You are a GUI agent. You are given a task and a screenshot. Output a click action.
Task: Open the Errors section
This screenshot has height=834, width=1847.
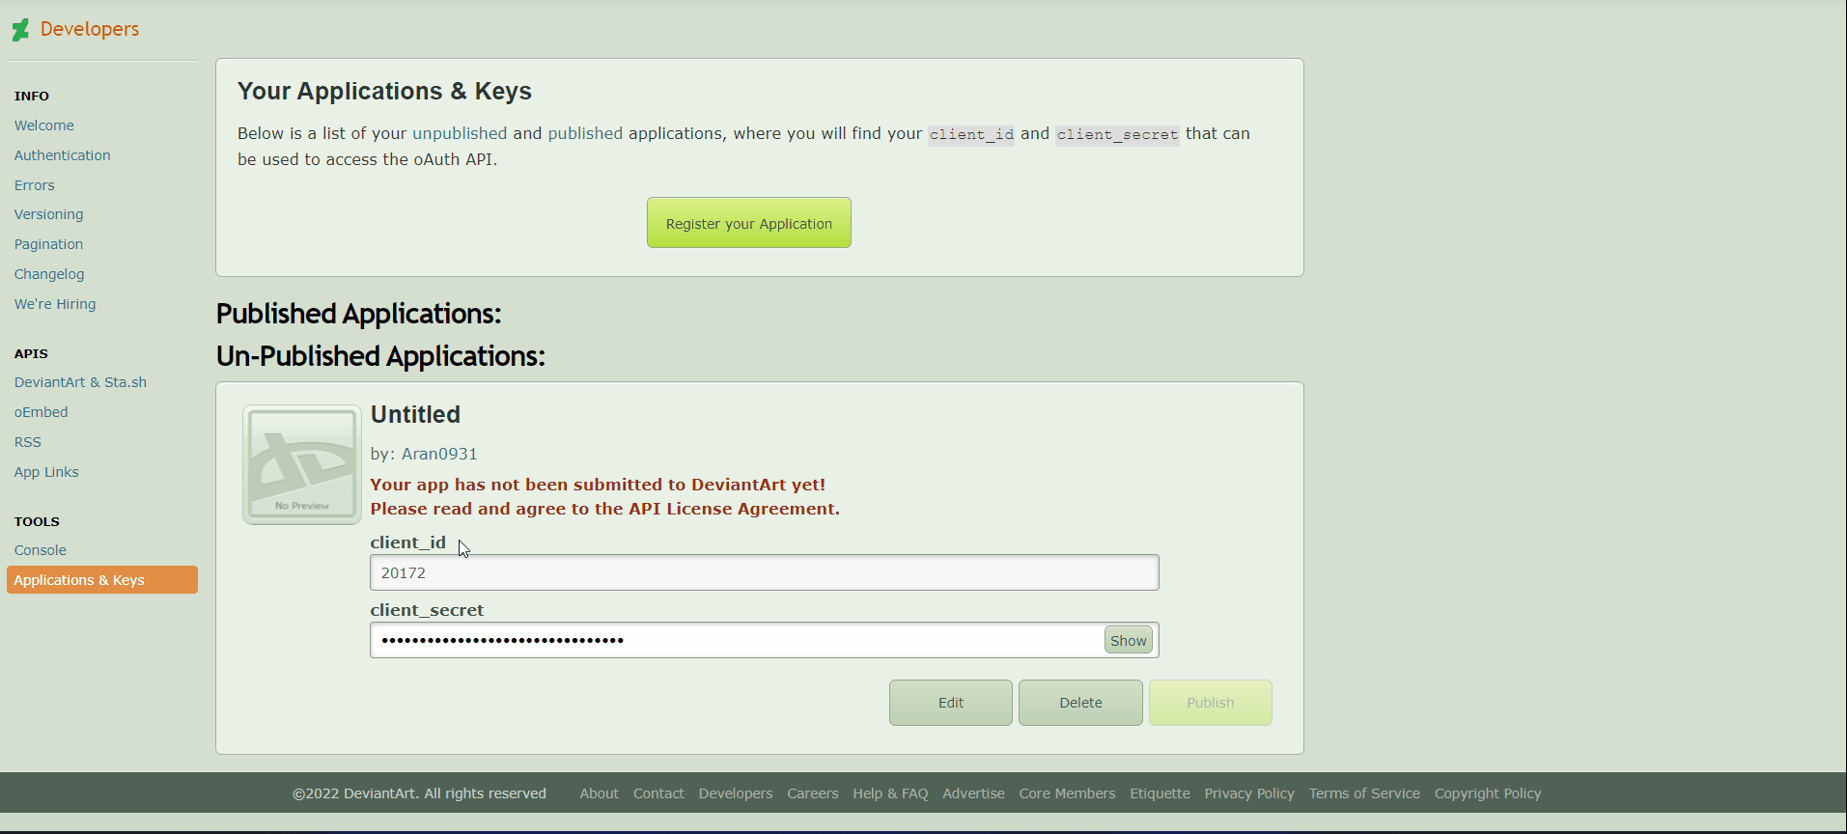point(35,185)
